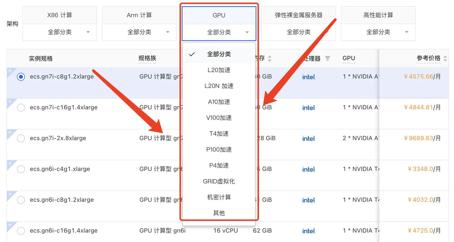Click the 16 vCPU cell
The width and height of the screenshot is (454, 242).
click(x=226, y=231)
